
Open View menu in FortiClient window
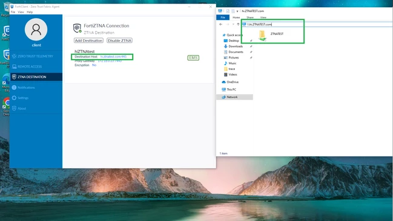click(21, 12)
